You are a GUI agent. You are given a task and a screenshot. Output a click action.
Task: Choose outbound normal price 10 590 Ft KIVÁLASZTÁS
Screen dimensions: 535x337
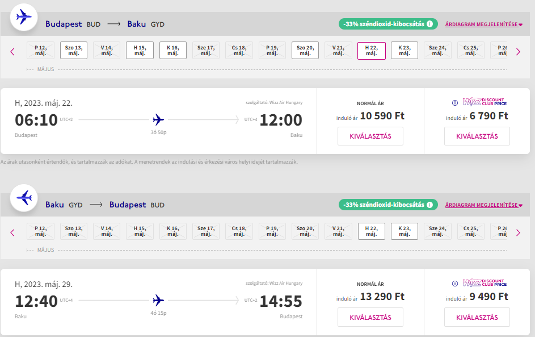point(370,136)
